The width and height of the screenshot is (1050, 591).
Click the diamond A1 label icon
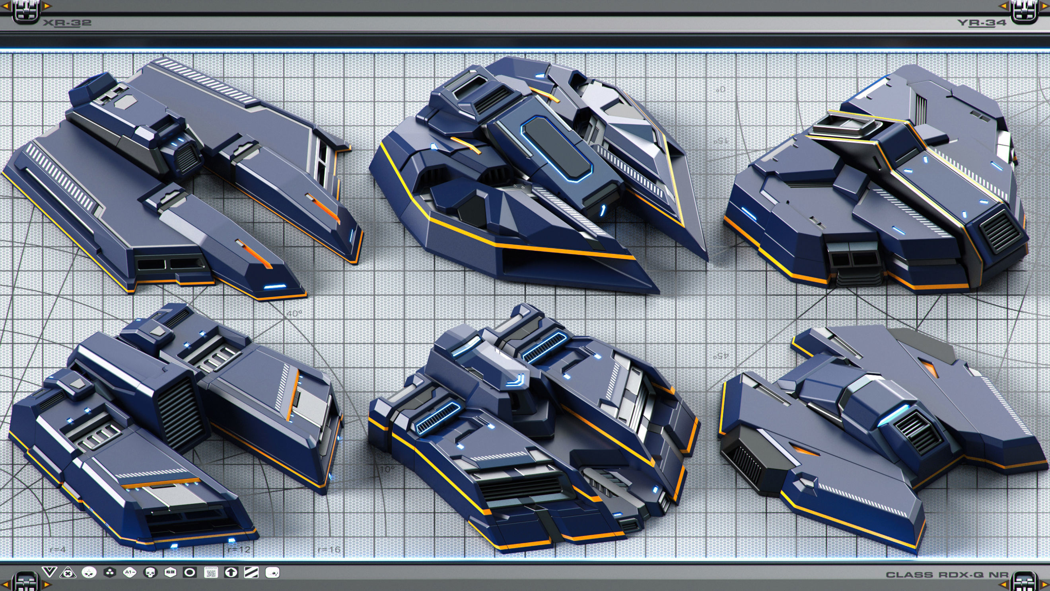(130, 573)
